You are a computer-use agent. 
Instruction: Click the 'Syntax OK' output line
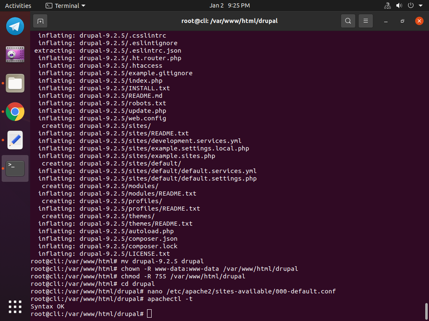click(48, 306)
